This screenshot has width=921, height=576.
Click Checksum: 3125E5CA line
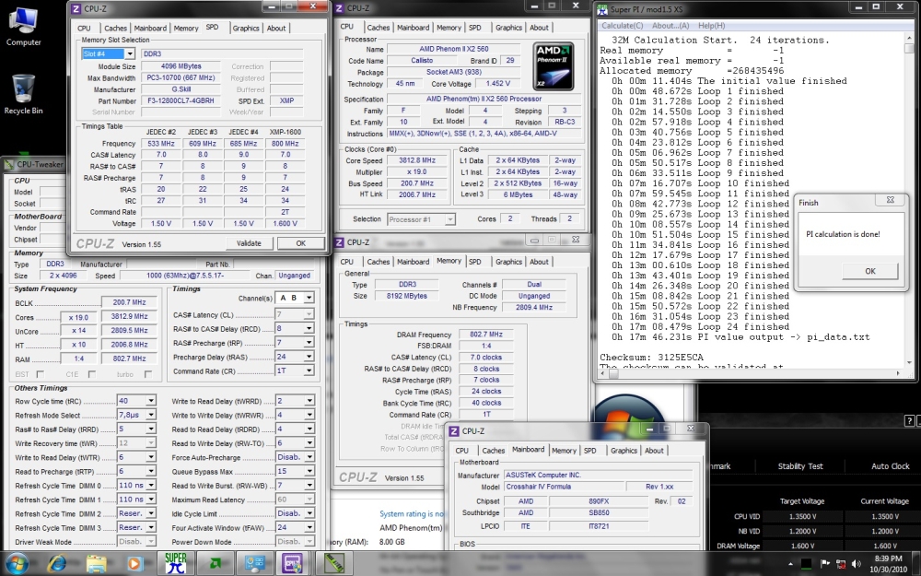(651, 358)
